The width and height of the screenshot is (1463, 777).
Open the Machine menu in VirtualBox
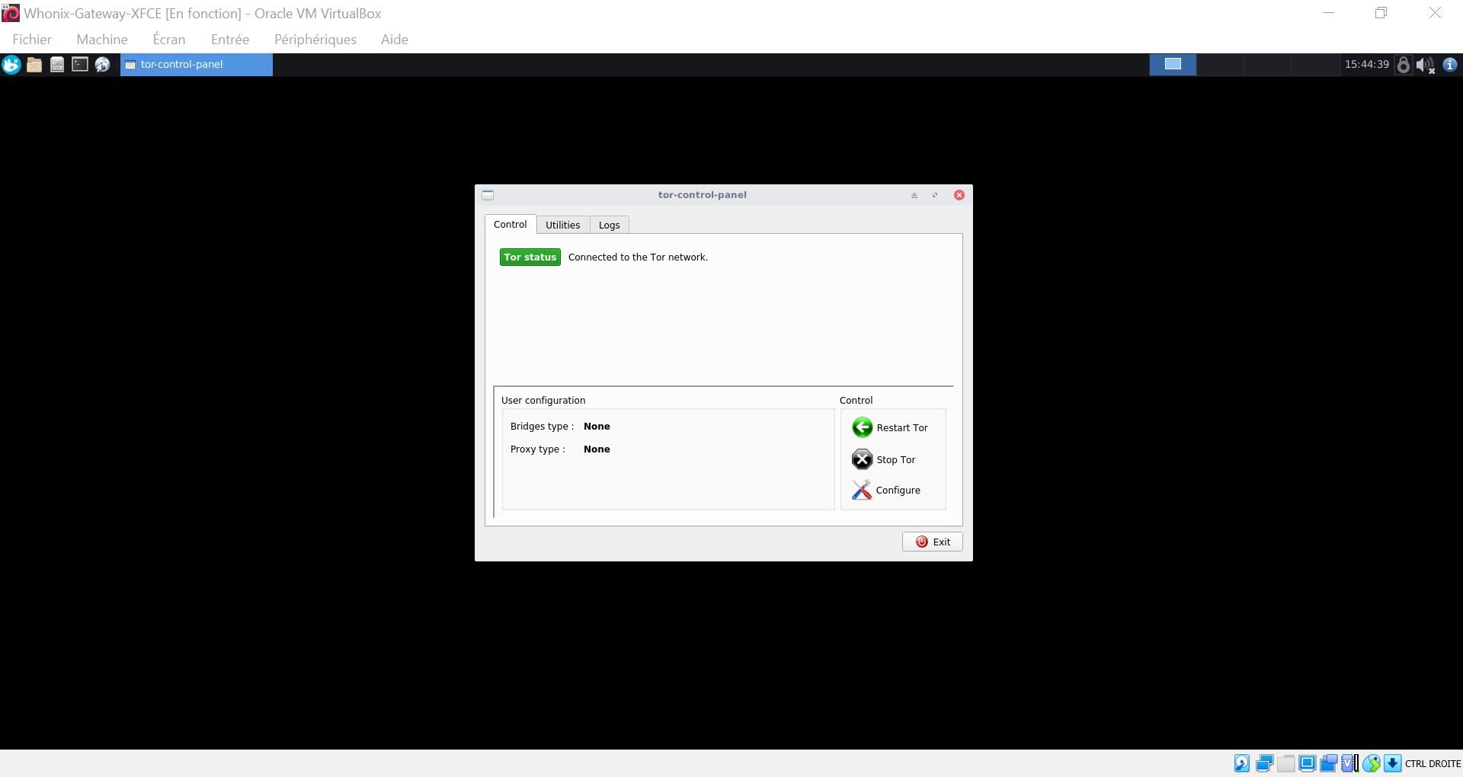(x=102, y=40)
